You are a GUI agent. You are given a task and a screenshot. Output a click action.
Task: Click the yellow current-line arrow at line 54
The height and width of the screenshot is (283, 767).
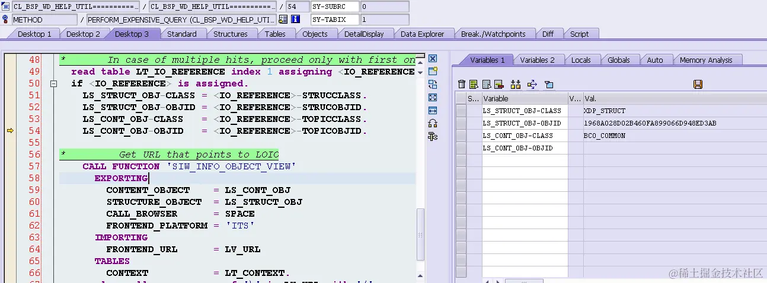[x=9, y=131]
